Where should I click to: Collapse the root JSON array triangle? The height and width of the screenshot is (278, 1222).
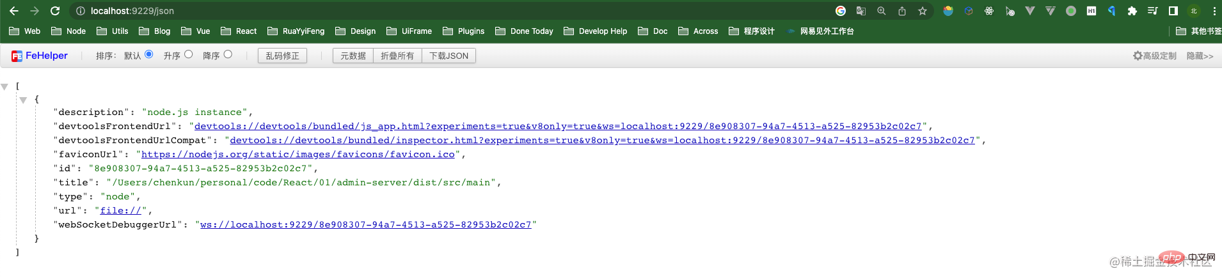tap(5, 86)
